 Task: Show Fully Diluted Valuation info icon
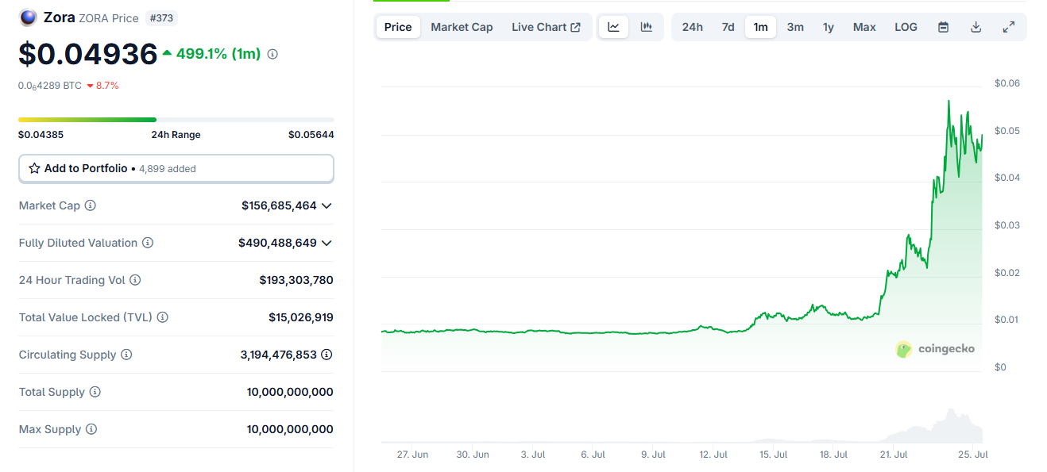148,243
